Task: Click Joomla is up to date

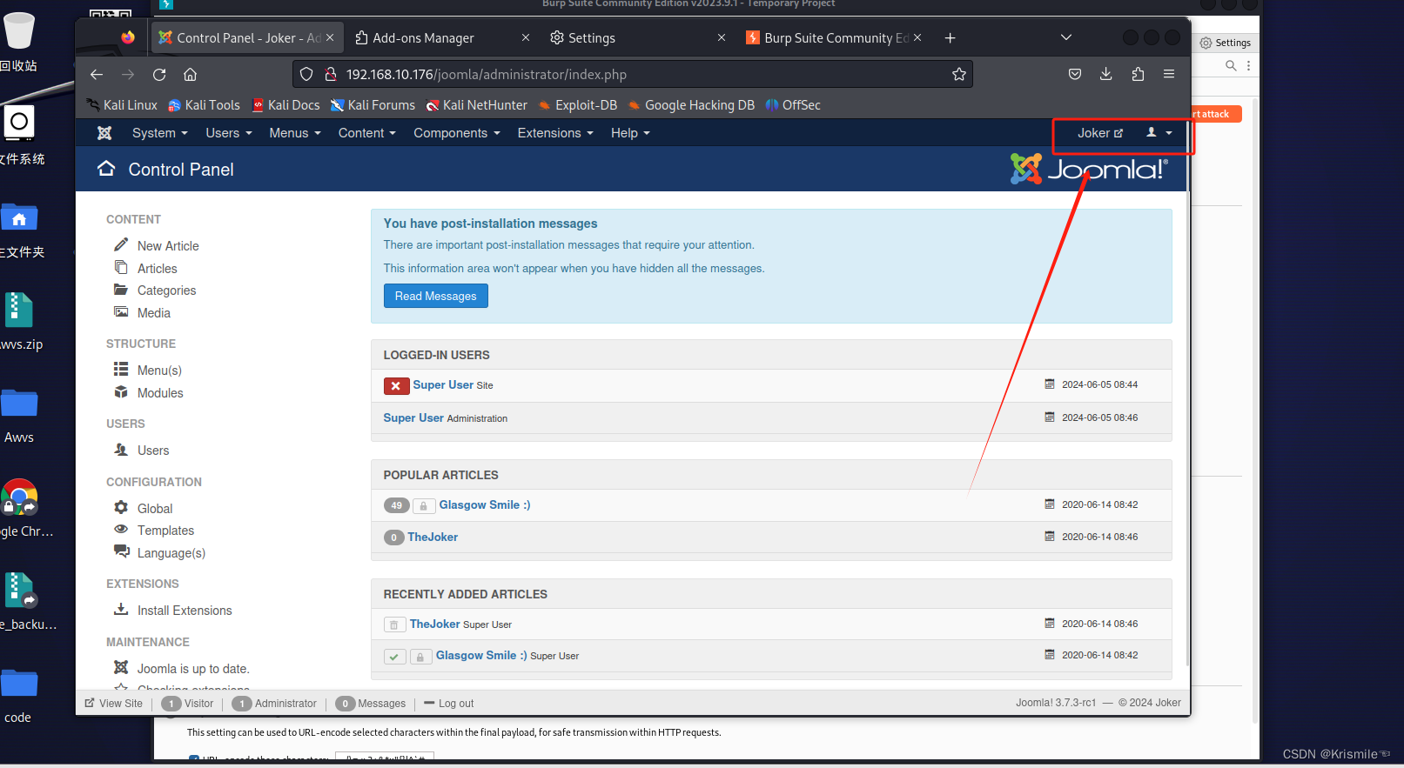Action: tap(193, 669)
